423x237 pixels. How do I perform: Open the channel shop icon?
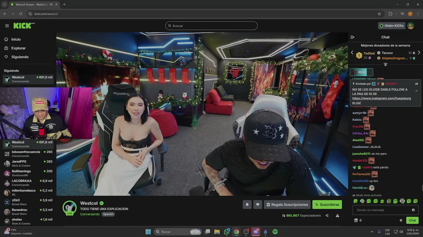pyautogui.click(x=356, y=221)
